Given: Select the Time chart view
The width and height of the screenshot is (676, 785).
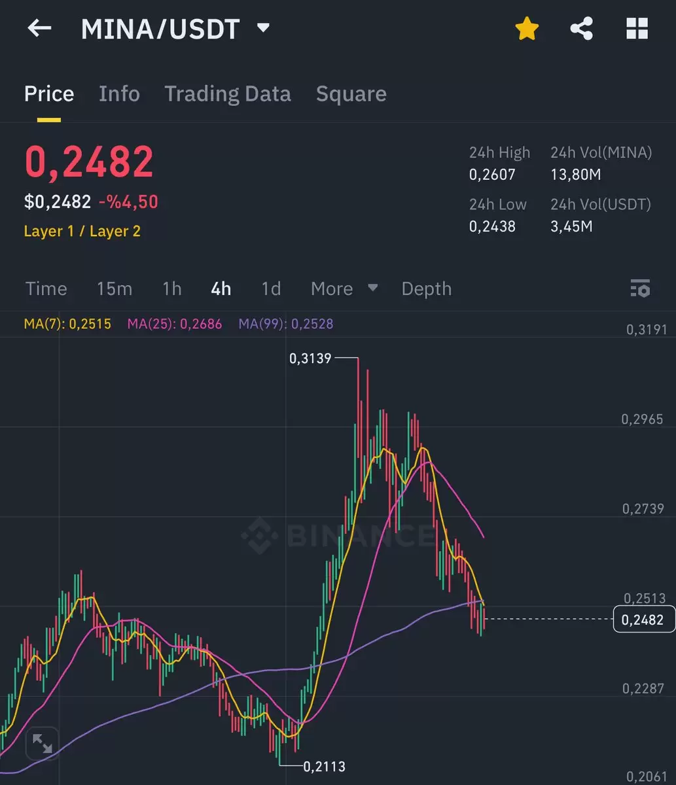Looking at the screenshot, I should (46, 288).
